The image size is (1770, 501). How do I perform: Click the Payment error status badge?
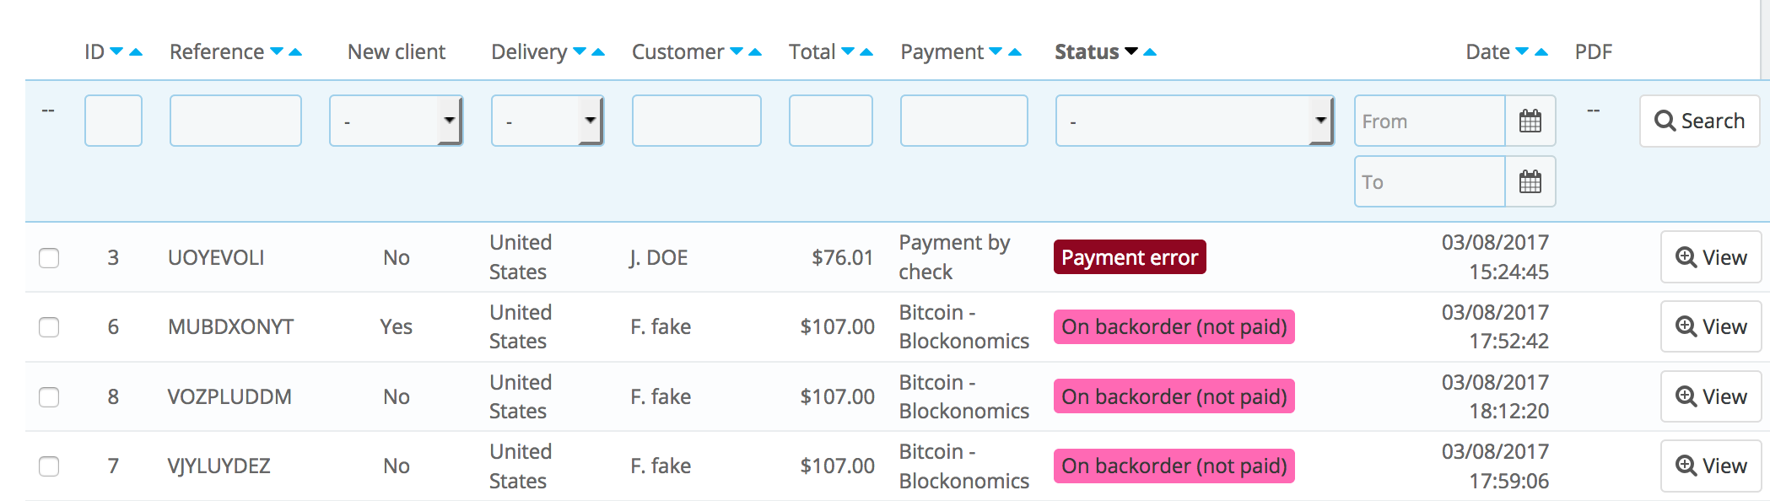[x=1129, y=257]
